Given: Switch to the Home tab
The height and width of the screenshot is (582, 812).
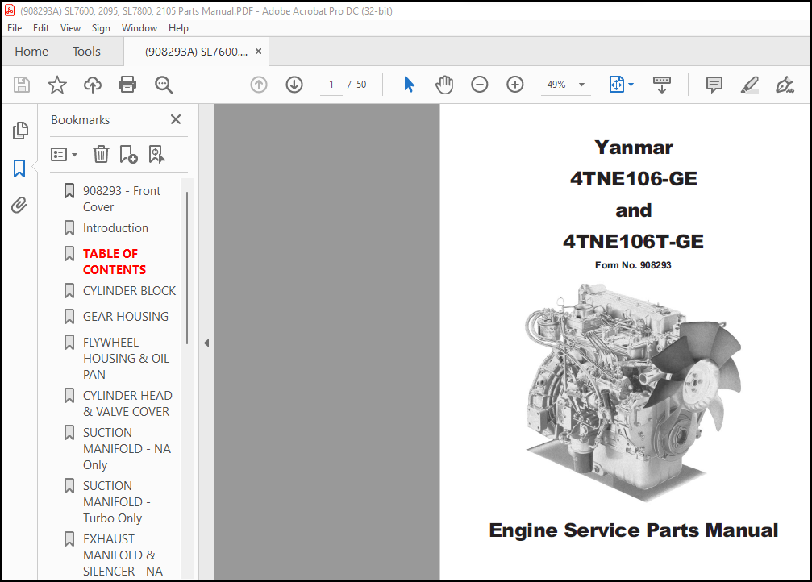Looking at the screenshot, I should coord(31,52).
